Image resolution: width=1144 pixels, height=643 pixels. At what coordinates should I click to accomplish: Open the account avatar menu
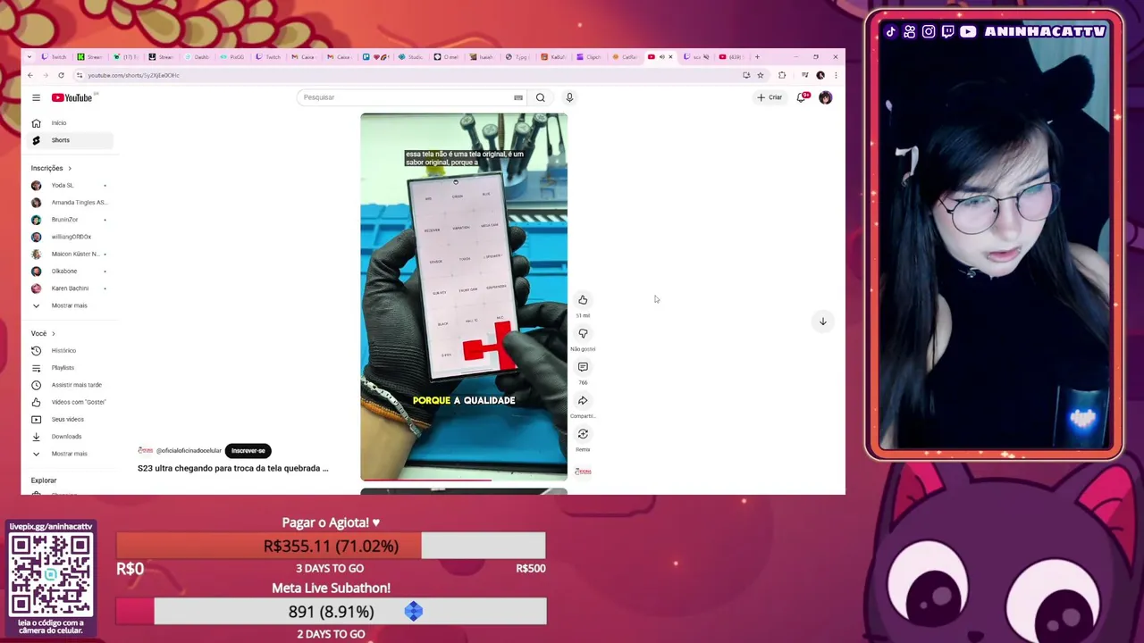[825, 97]
